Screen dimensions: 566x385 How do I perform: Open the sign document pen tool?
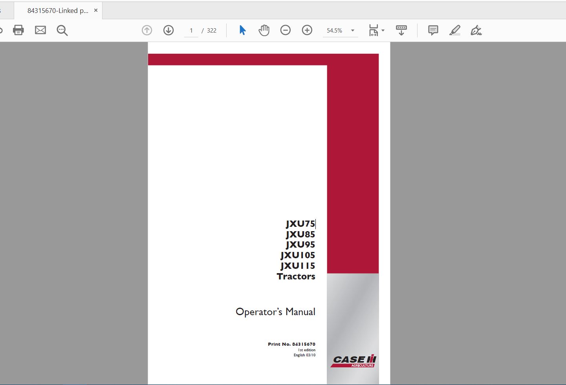tap(476, 30)
